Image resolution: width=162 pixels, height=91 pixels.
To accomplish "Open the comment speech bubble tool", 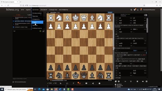I will click(x=67, y=83).
